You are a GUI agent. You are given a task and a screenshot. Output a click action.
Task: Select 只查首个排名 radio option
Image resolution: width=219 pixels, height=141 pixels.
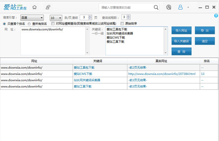coord(14,24)
